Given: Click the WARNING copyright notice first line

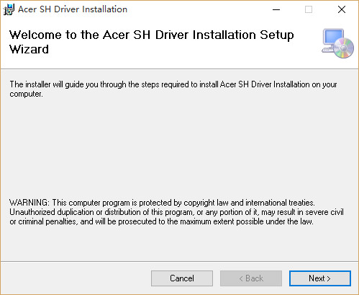Looking at the screenshot, I should [x=162, y=203].
